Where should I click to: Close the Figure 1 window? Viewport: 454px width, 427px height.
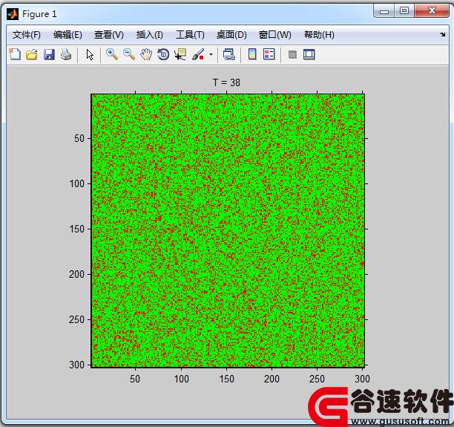(432, 11)
